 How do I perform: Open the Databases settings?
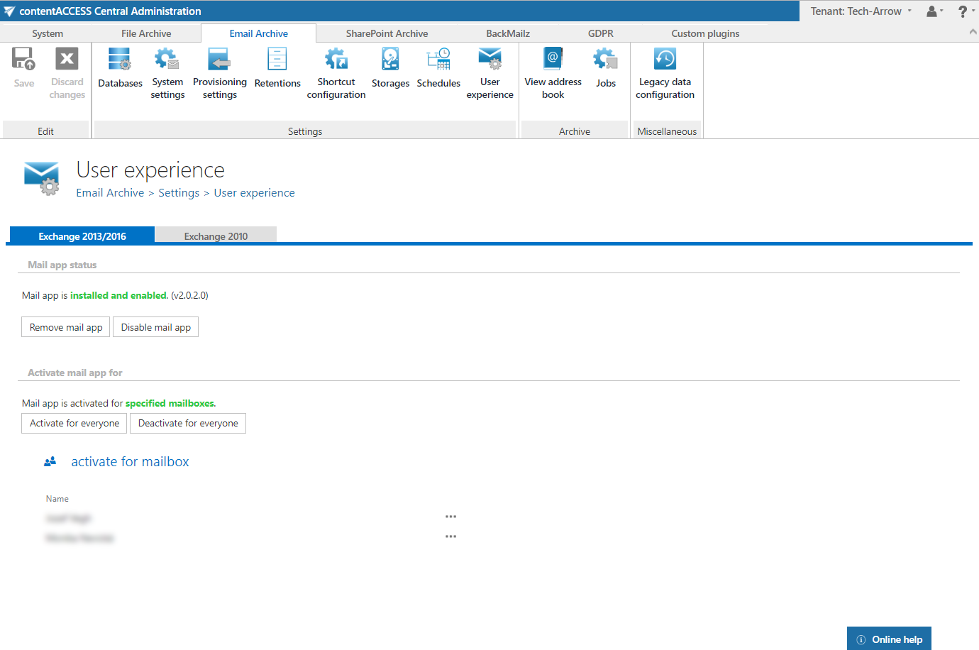pyautogui.click(x=120, y=69)
